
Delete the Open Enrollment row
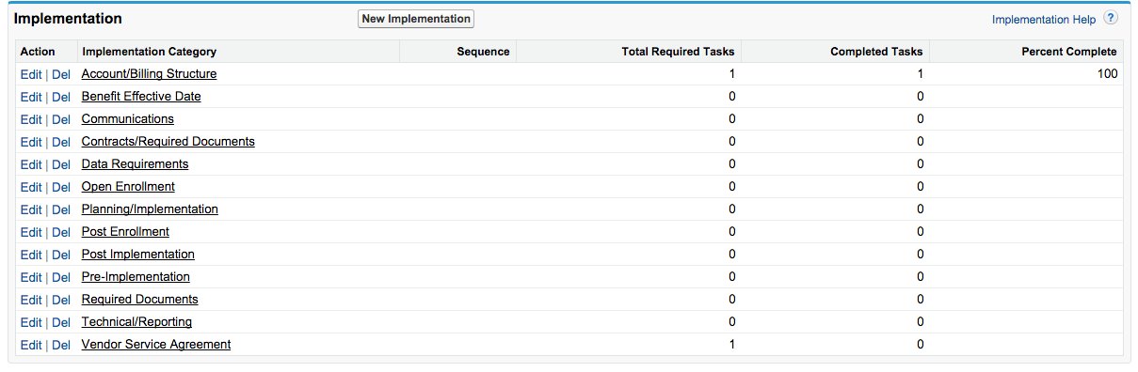(60, 187)
